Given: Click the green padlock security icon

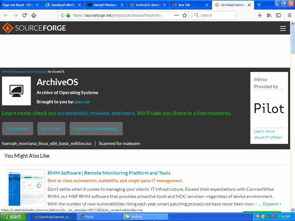Looking at the screenshot, I should point(68,15).
